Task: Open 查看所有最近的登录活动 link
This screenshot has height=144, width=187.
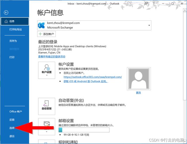Action: tap(51, 57)
